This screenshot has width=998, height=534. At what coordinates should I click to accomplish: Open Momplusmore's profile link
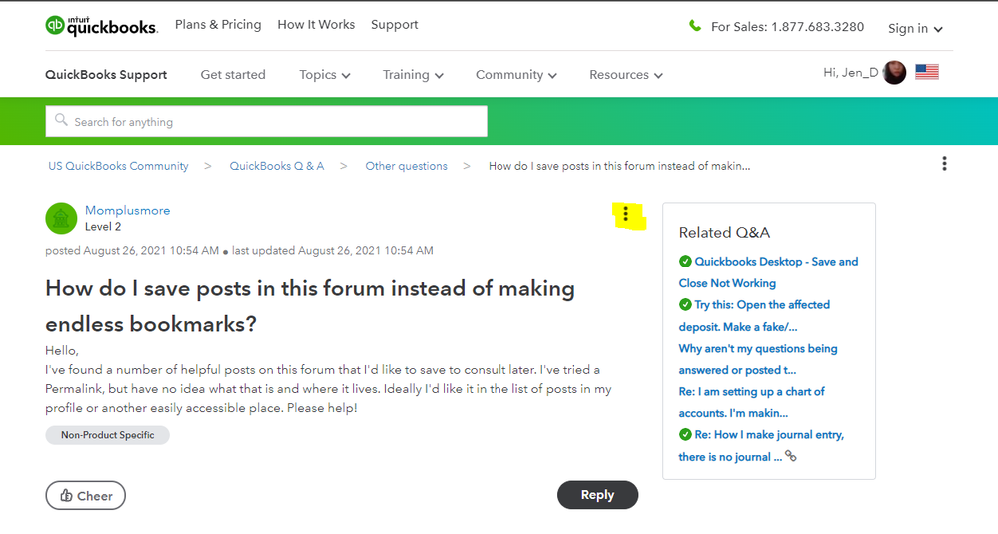pyautogui.click(x=127, y=210)
